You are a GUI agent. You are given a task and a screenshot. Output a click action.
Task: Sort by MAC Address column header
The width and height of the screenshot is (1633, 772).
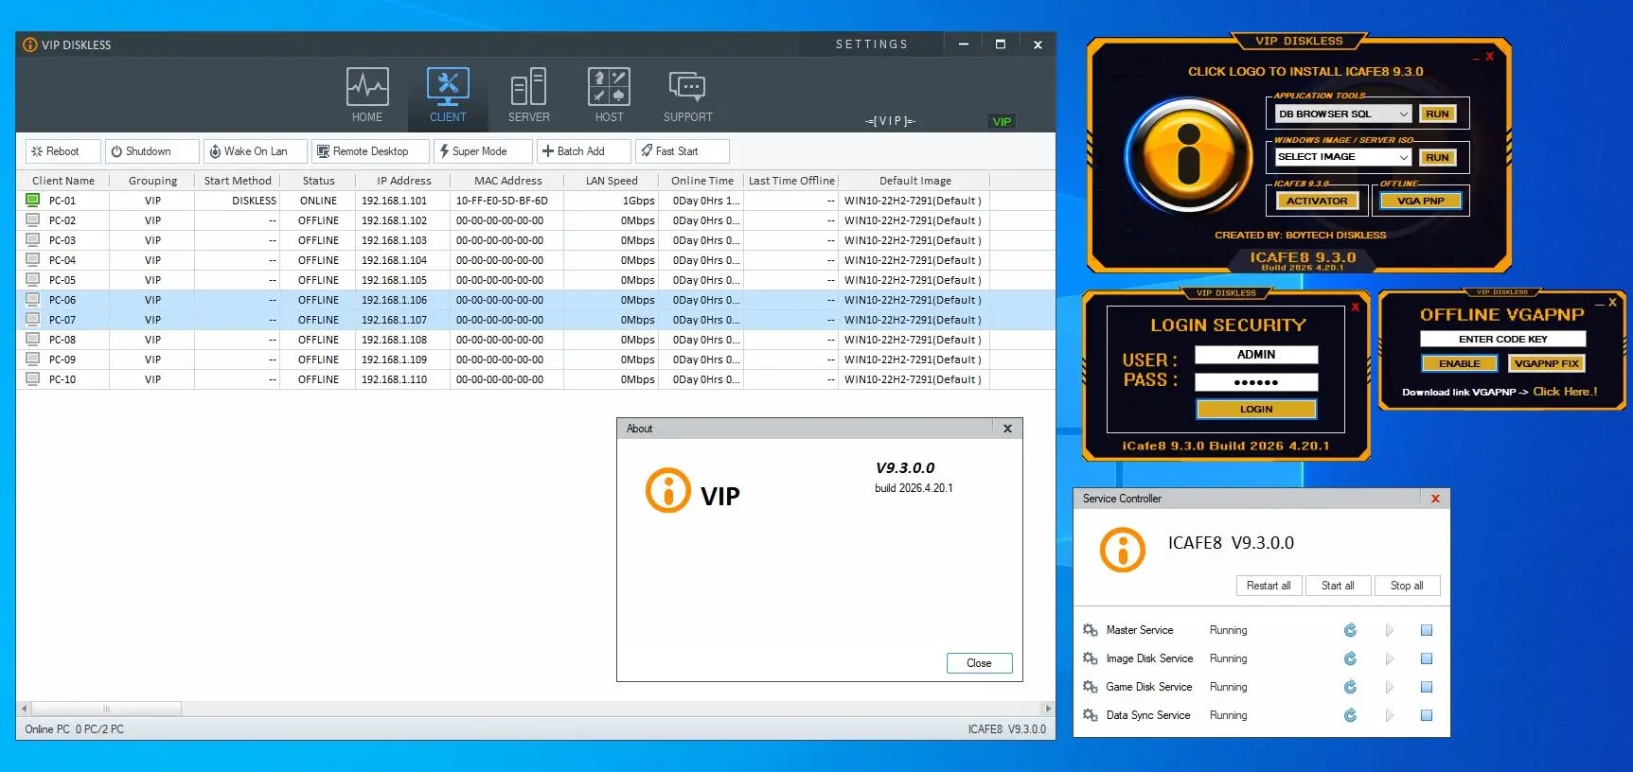point(508,181)
